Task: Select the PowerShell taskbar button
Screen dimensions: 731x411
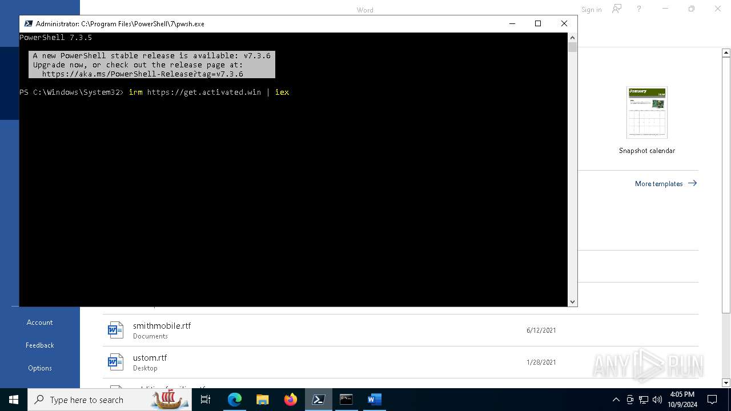Action: point(319,400)
